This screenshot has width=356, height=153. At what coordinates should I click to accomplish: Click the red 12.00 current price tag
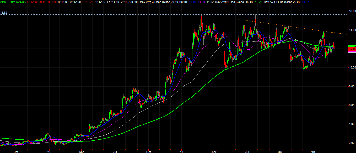[352, 49]
